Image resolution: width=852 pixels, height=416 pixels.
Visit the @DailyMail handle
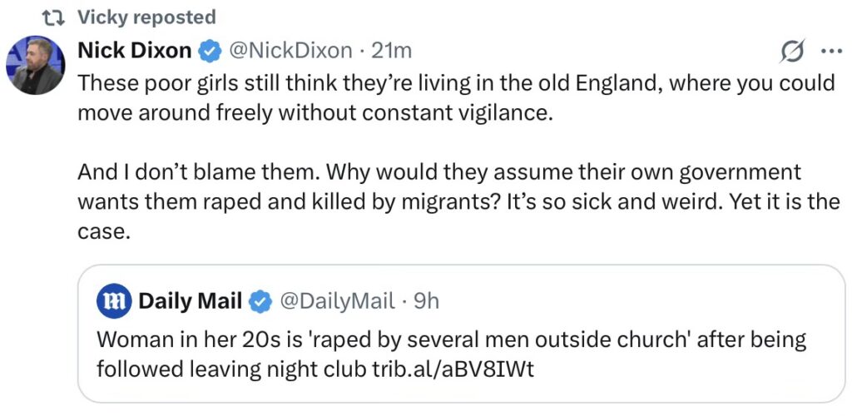pos(337,300)
